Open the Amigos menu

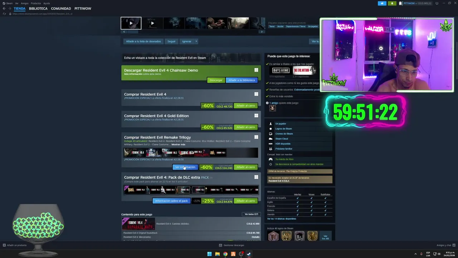click(x=25, y=3)
